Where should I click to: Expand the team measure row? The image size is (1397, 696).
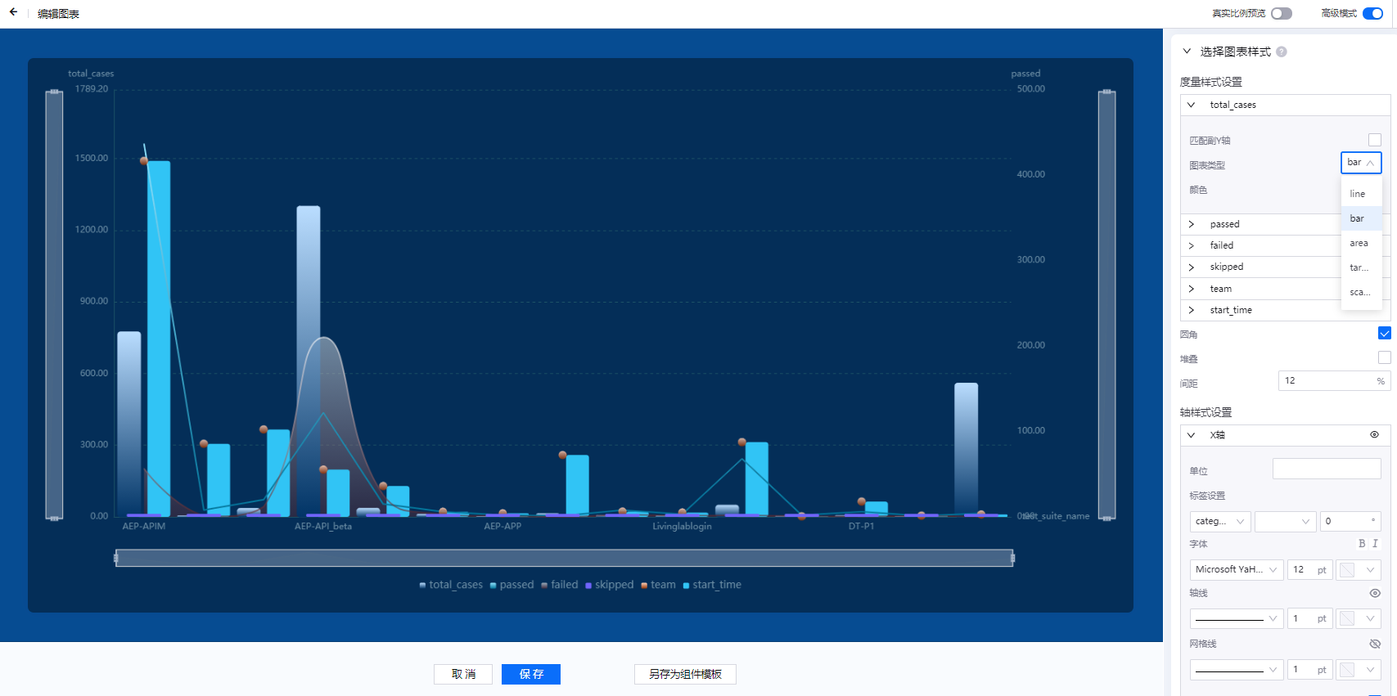[1192, 289]
